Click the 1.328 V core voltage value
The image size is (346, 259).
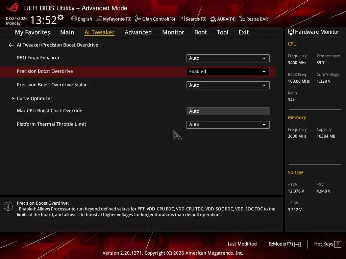[323, 81]
